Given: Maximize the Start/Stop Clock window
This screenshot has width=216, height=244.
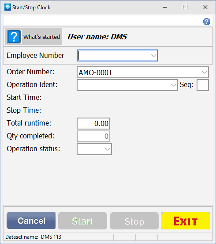Looking at the screenshot, I should tap(185, 8).
